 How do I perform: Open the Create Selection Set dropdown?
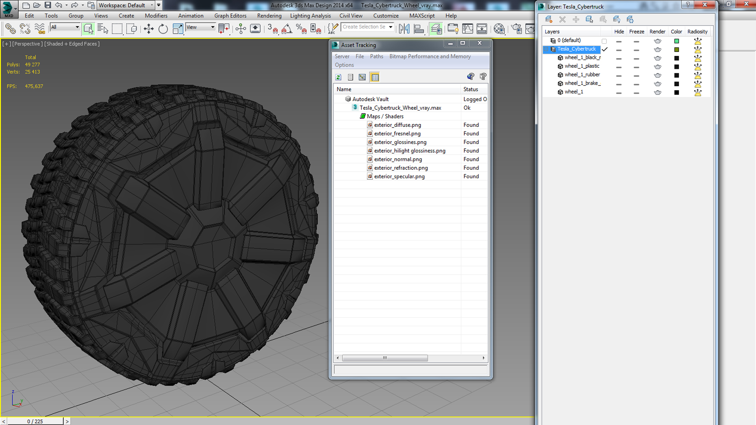[391, 27]
